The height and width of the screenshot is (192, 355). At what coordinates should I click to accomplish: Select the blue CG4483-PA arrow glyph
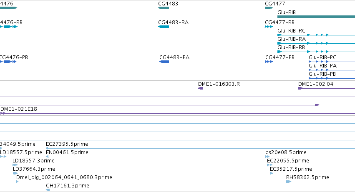(x=164, y=62)
